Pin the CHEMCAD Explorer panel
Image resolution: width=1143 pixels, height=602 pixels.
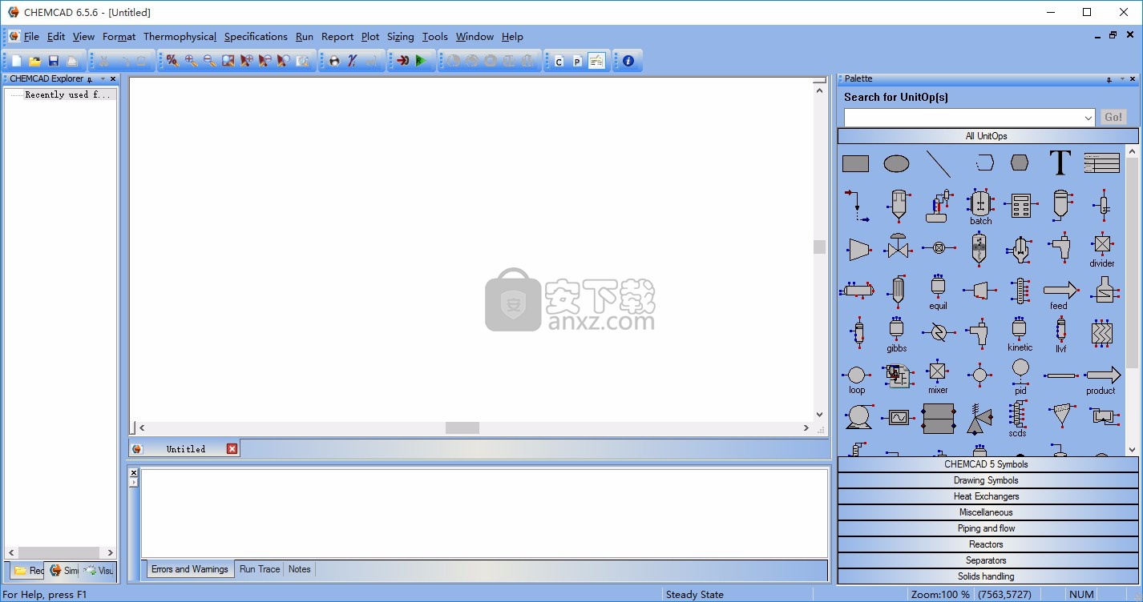point(90,79)
